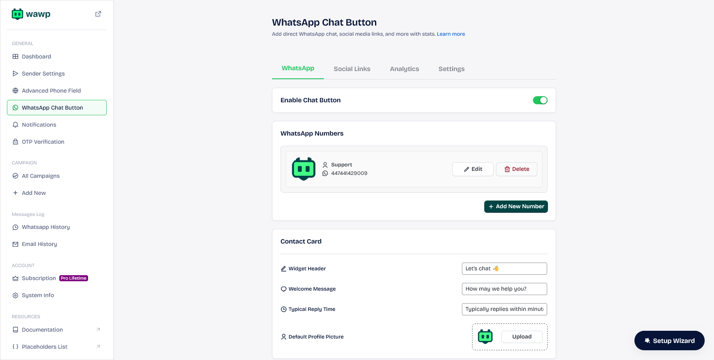
Task: Switch to the Social Links tab
Action: point(352,69)
